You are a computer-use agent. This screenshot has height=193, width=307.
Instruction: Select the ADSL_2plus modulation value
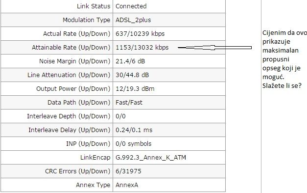133,20
